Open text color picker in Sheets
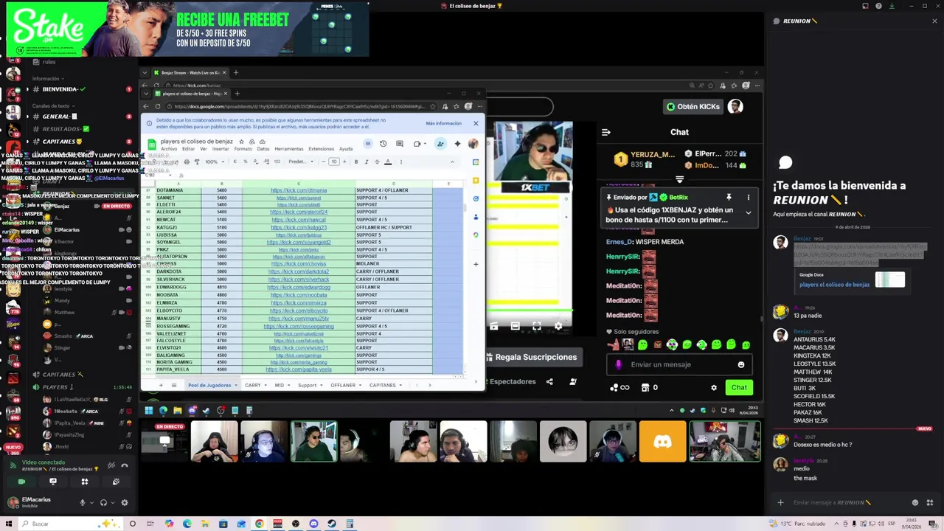 click(388, 162)
